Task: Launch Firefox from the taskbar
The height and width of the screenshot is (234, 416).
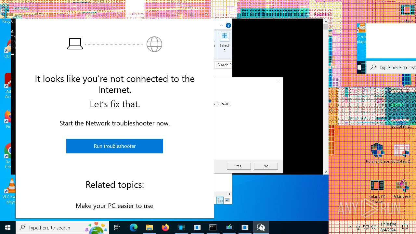Action: point(165,227)
